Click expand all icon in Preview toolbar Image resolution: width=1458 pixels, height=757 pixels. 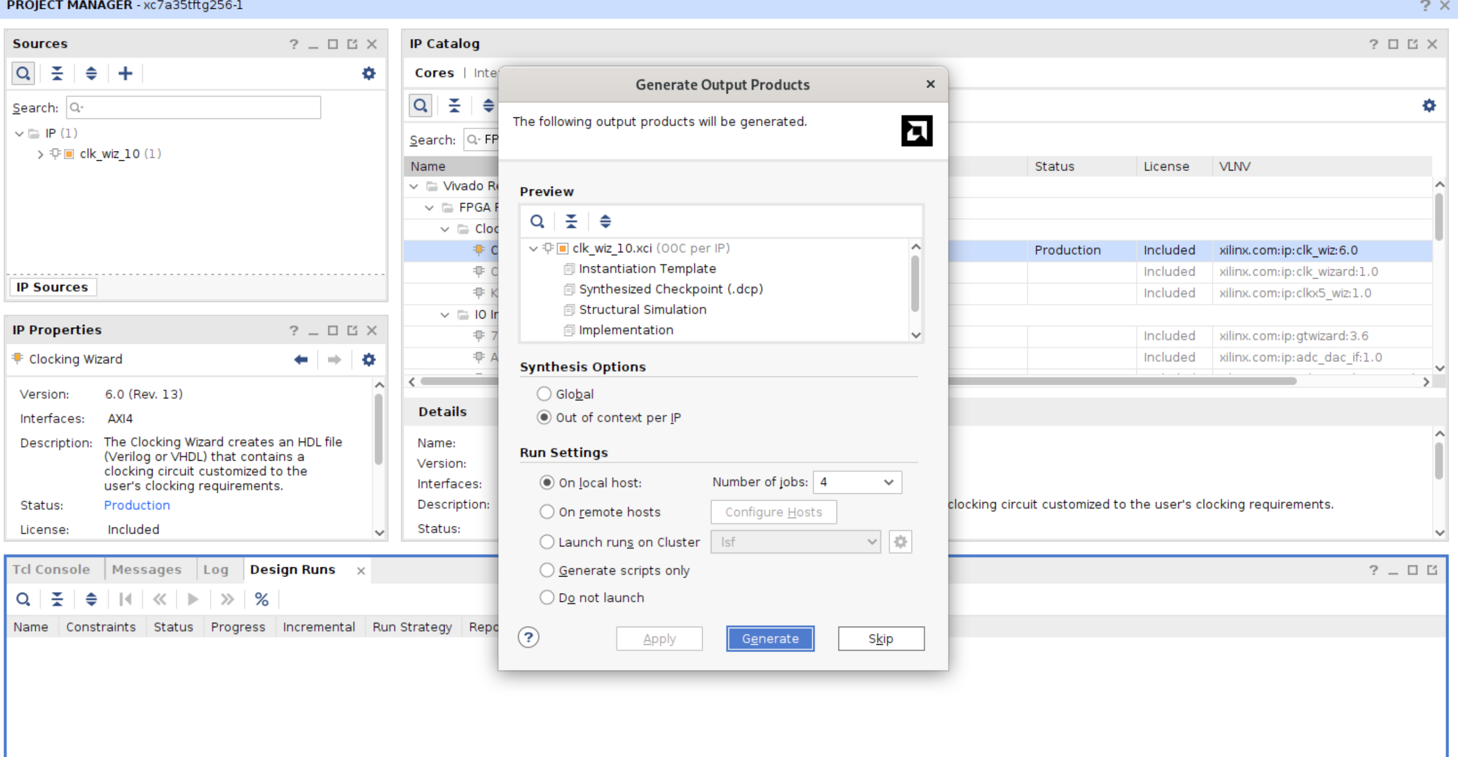click(x=605, y=221)
